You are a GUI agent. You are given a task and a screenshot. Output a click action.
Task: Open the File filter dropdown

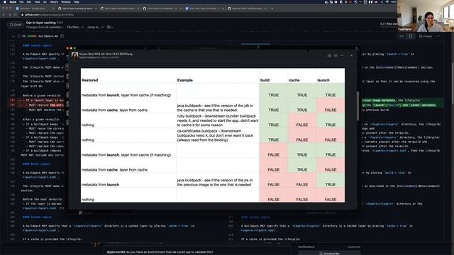tap(75, 27)
